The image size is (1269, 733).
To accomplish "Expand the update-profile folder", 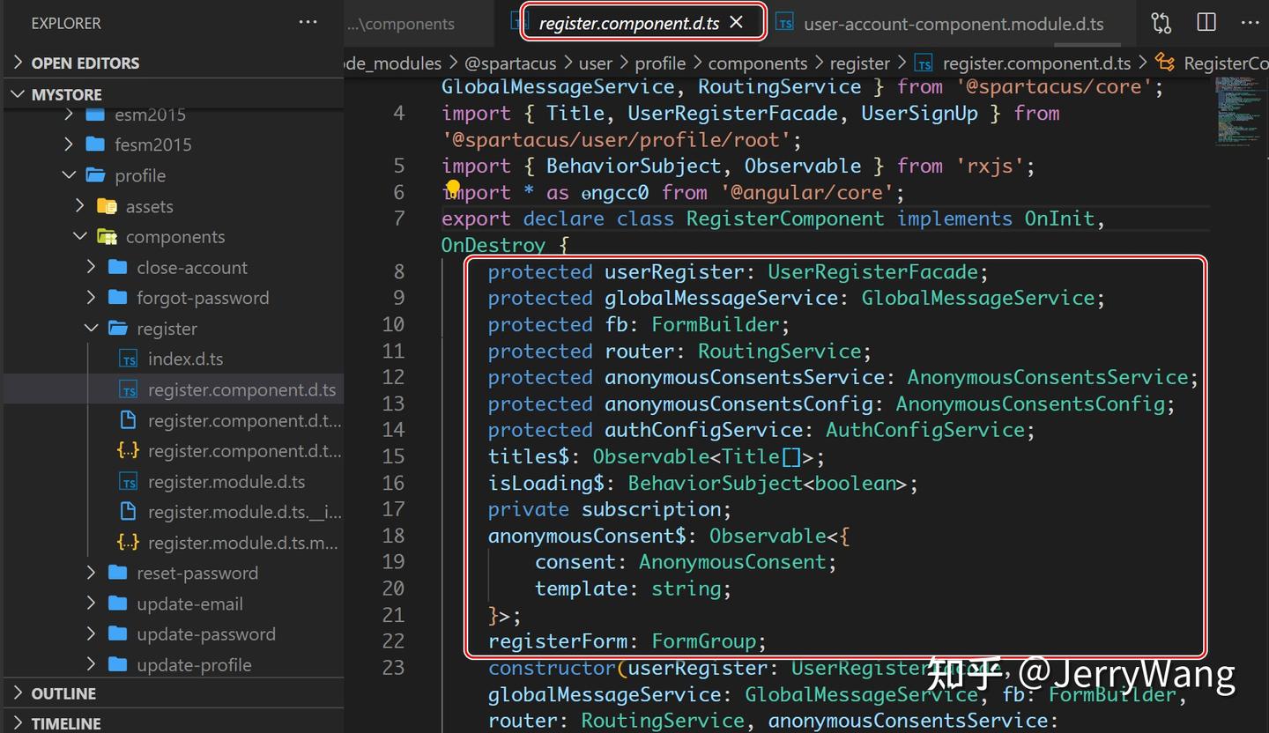I will pyautogui.click(x=92, y=665).
